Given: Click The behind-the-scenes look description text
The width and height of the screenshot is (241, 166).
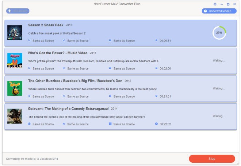Looking at the screenshot, I should (87, 117).
